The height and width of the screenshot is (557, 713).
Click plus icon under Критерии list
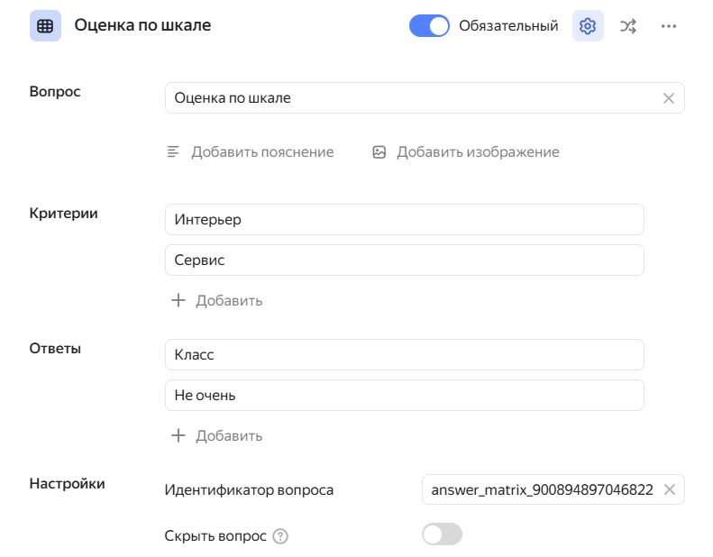click(178, 300)
